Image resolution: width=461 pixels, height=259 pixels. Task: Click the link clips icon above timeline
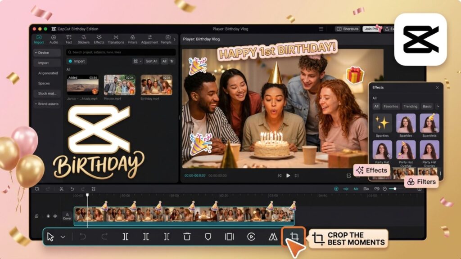pos(377,189)
